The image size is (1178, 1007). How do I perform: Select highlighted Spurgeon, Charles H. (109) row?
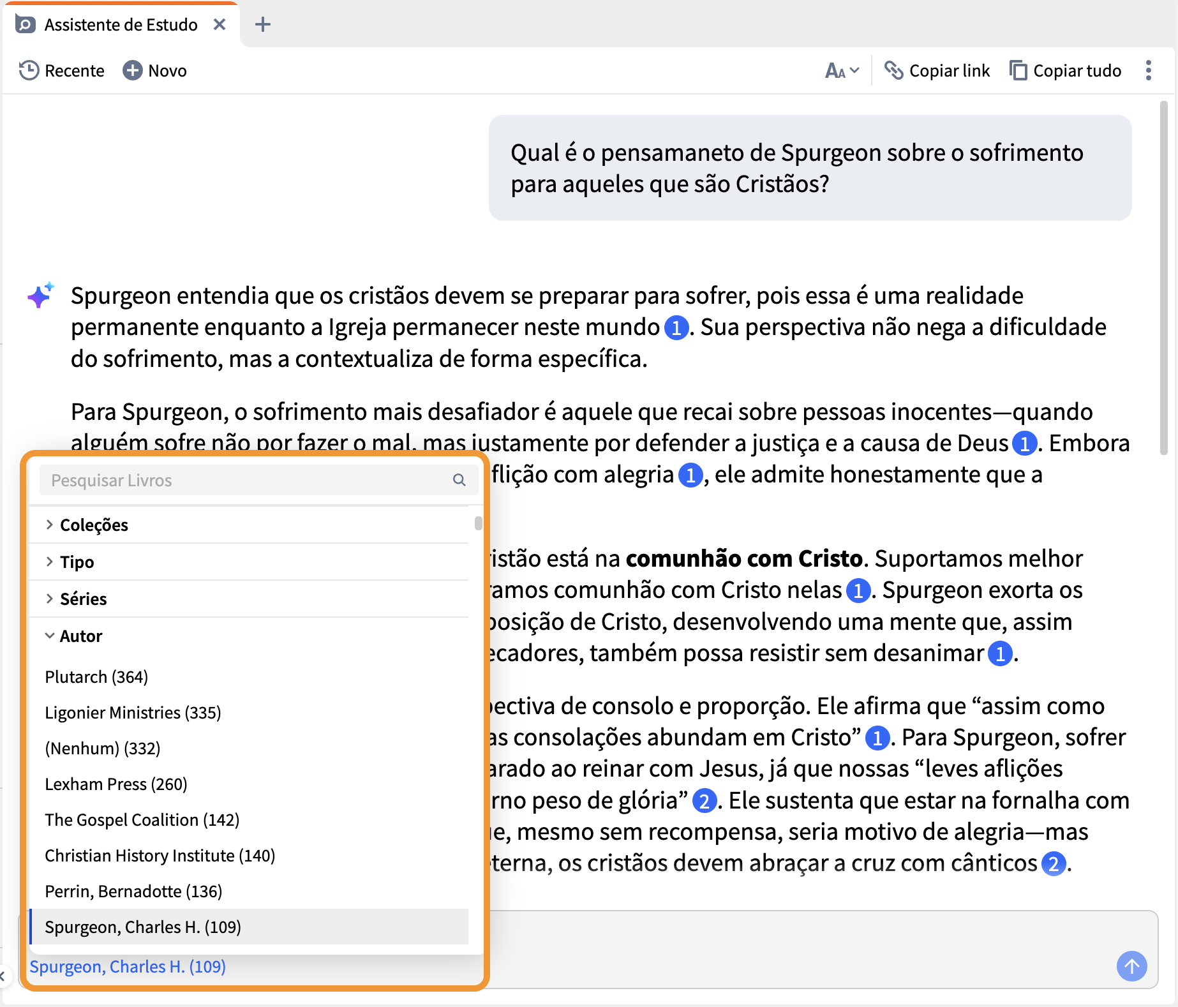249,927
